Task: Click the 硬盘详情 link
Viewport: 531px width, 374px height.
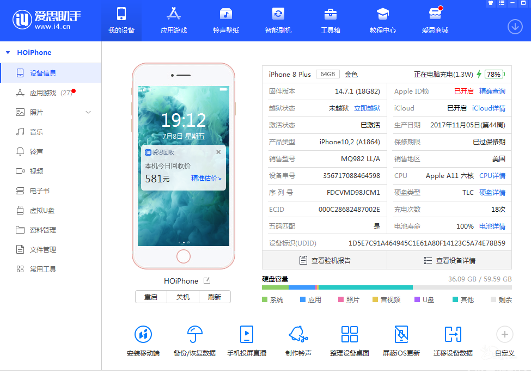Action: click(x=492, y=193)
